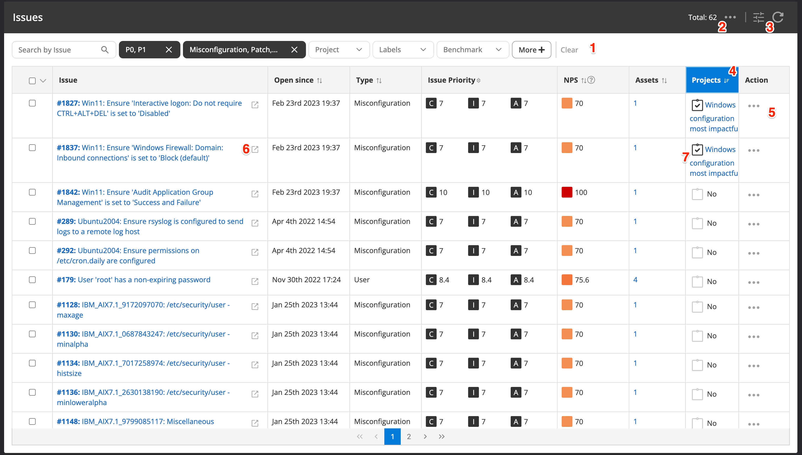Tick the checkbox for issue #289

(32, 221)
